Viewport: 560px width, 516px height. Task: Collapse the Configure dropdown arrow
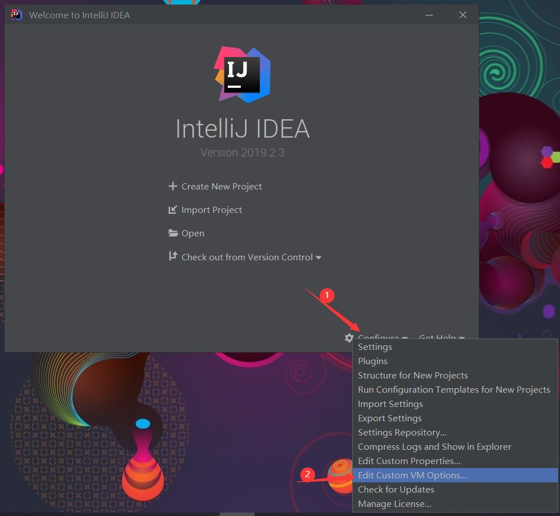[405, 337]
